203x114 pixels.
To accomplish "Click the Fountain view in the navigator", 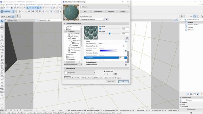I will (190, 27).
